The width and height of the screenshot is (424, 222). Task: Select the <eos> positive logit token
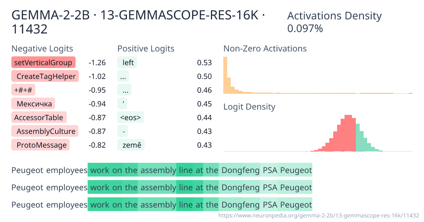click(x=131, y=118)
